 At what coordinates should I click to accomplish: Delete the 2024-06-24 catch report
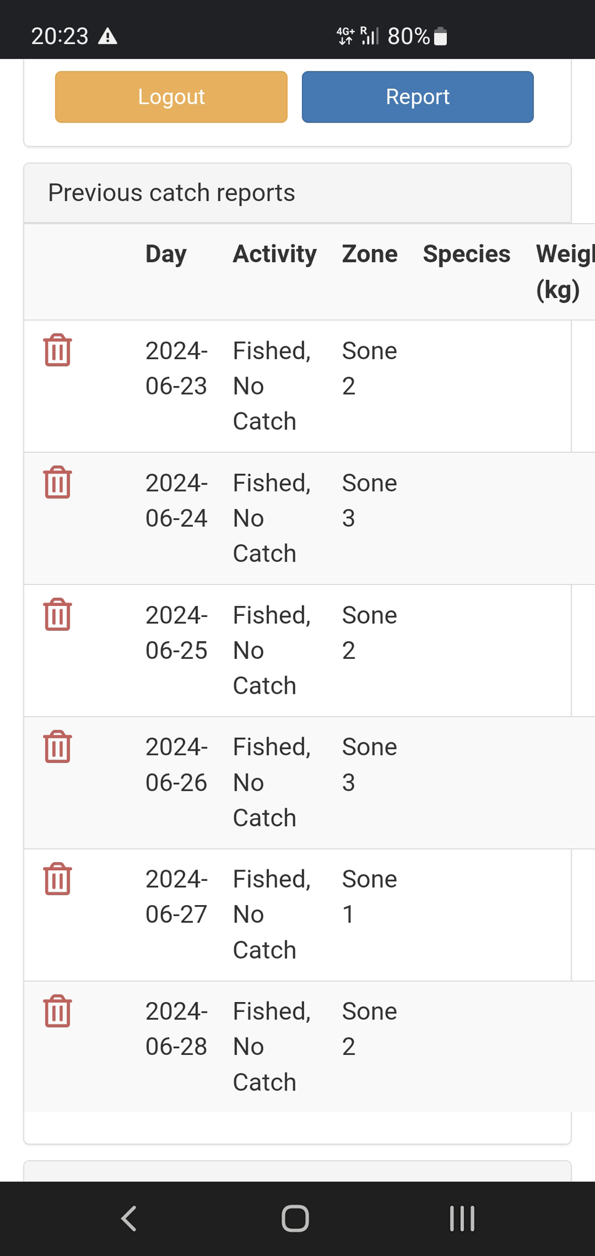pos(58,482)
